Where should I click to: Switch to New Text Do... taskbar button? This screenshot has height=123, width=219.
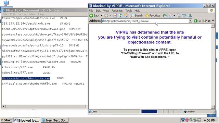coord(55,120)
